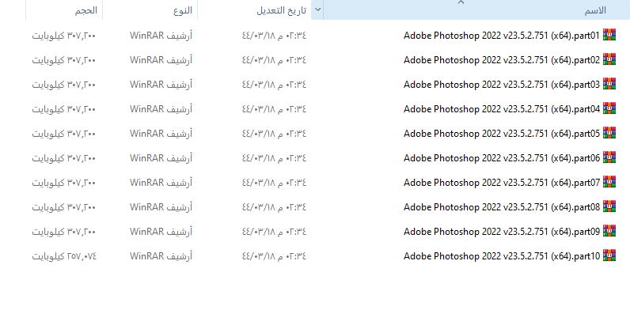Select the part01 WinRAR archive icon

coord(609,35)
